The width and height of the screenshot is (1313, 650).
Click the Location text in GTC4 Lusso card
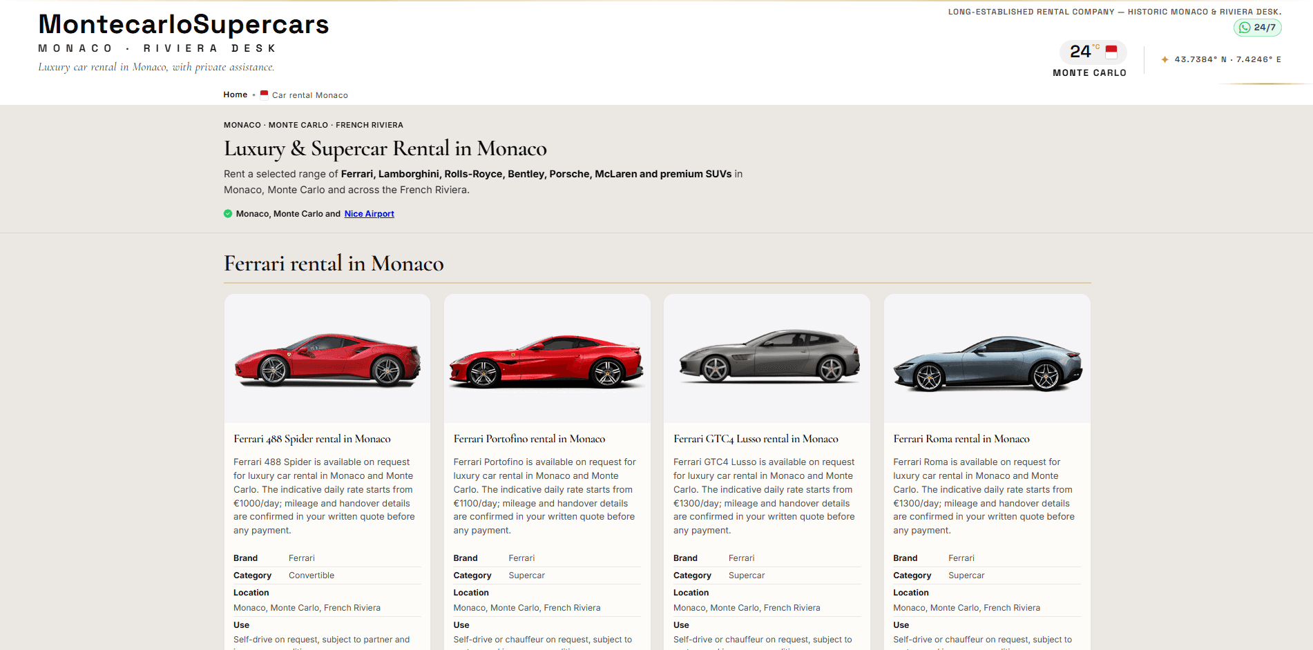coord(747,608)
